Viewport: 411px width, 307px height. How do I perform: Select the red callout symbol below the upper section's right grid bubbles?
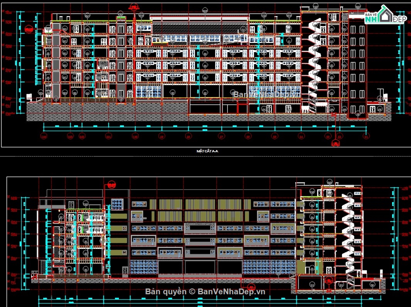[335, 143]
